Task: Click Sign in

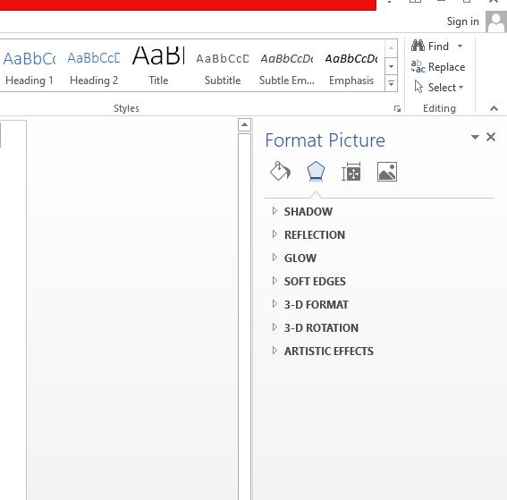Action: (462, 21)
